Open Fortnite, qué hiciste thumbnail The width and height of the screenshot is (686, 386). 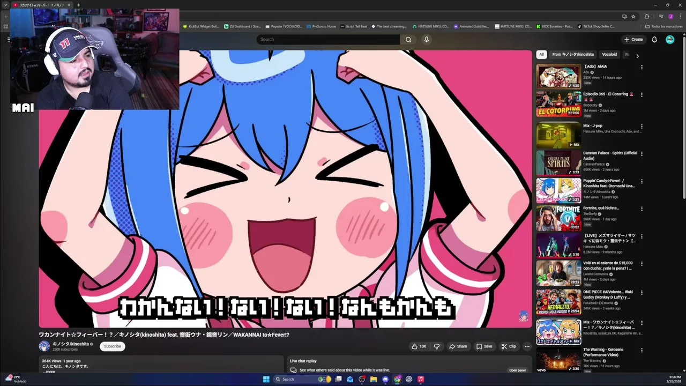pos(558,218)
